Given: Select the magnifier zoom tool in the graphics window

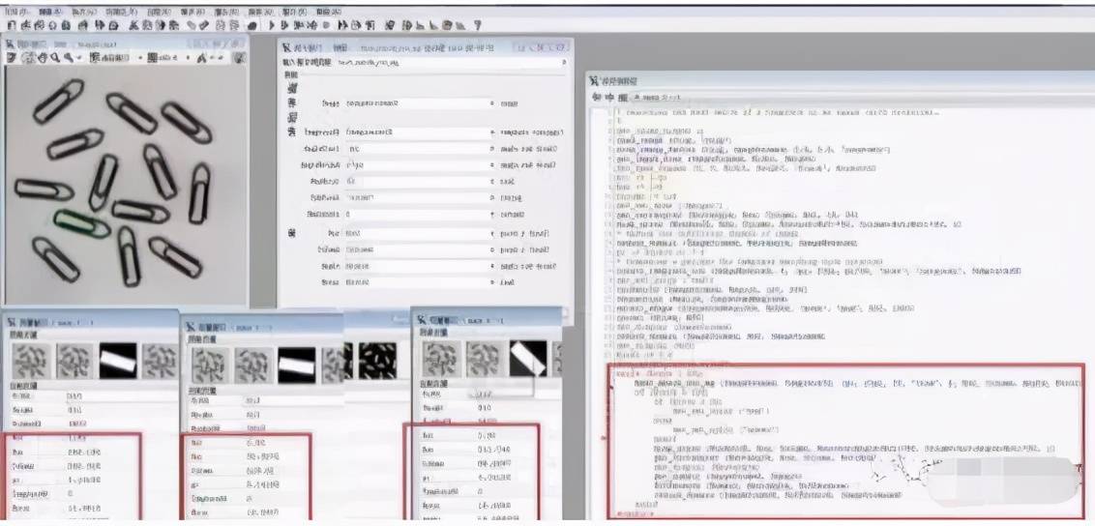Looking at the screenshot, I should (x=54, y=58).
